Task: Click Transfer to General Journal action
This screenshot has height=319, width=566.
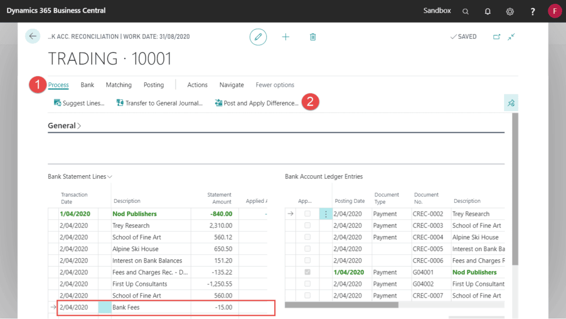Action: tap(160, 103)
